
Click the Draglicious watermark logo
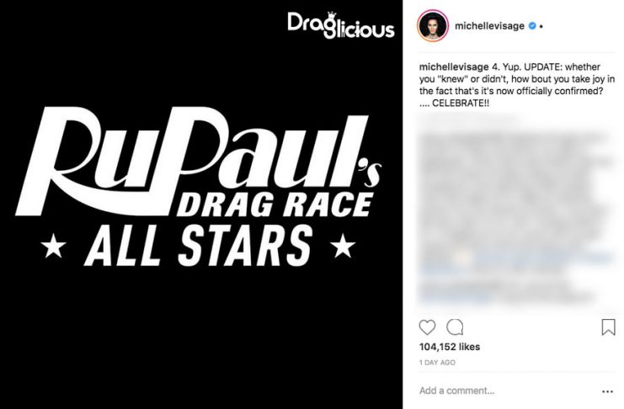point(341,26)
